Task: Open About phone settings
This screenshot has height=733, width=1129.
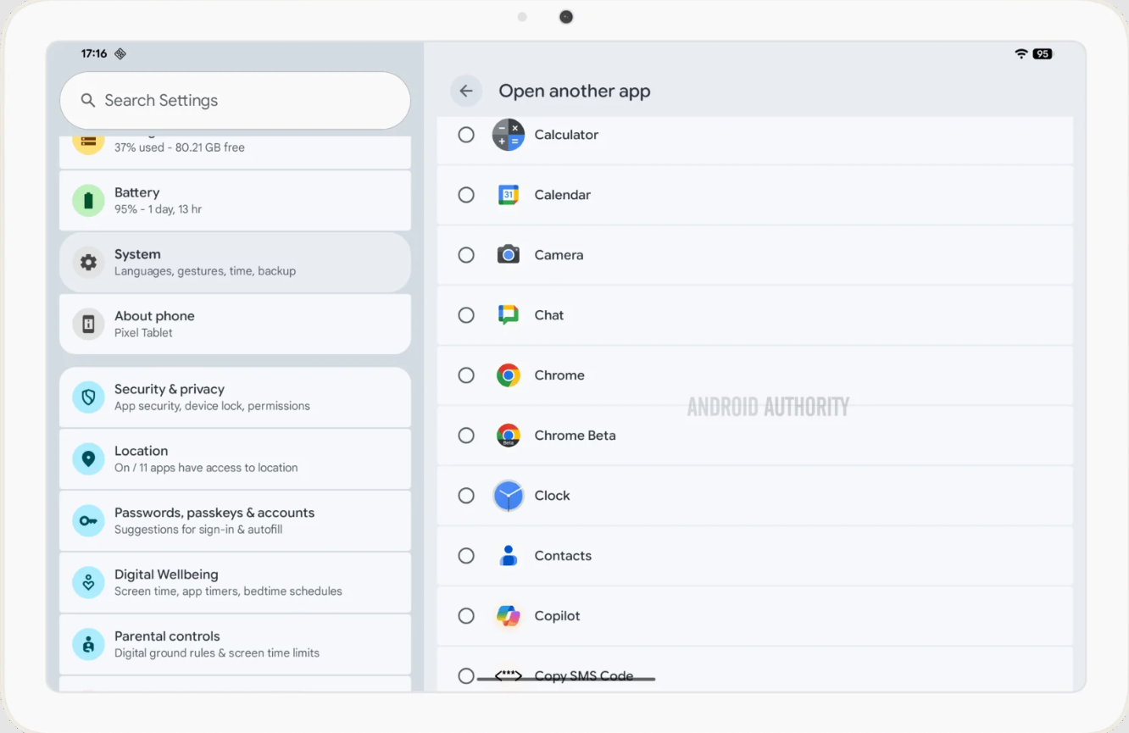Action: [235, 324]
